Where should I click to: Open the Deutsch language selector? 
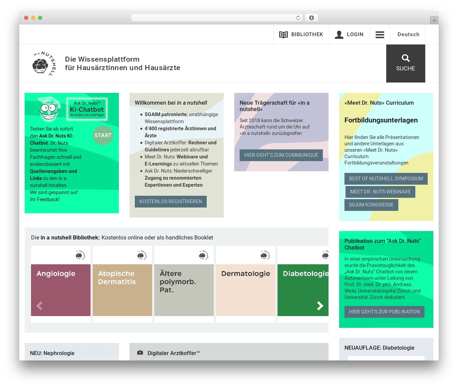(x=408, y=34)
